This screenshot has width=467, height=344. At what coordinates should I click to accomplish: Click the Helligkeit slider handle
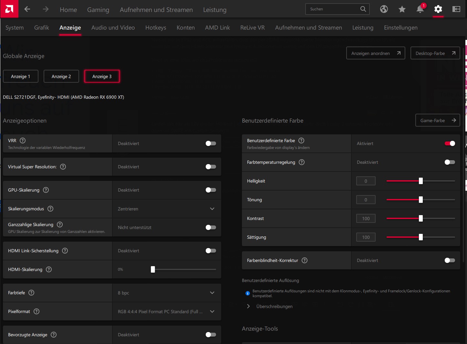click(x=421, y=181)
